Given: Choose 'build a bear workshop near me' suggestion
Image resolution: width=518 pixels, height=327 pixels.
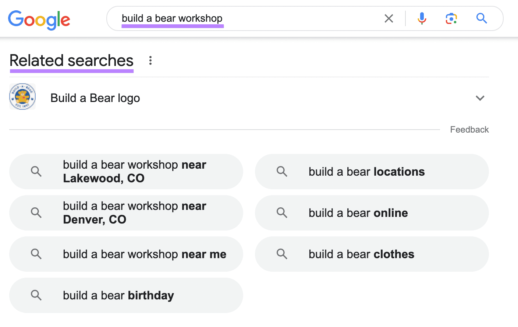Looking at the screenshot, I should 145,254.
